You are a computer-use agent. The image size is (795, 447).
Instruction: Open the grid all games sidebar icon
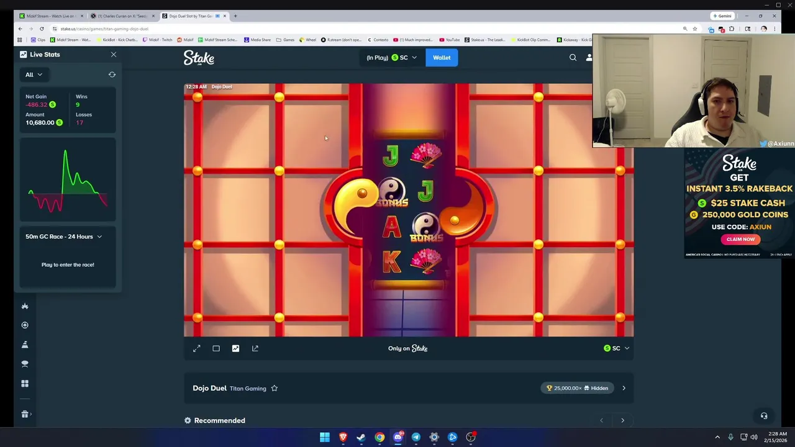click(25, 384)
